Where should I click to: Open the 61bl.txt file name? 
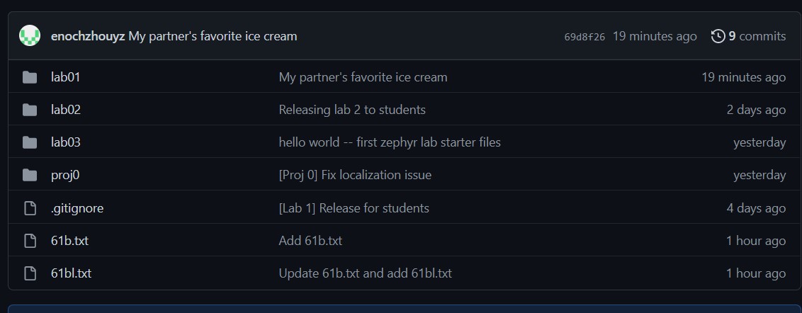pos(71,273)
